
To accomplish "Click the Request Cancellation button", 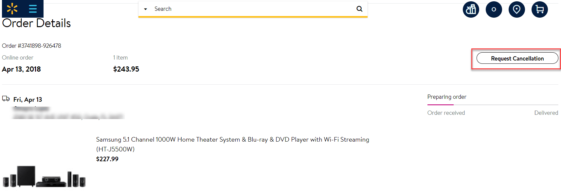I will (517, 58).
